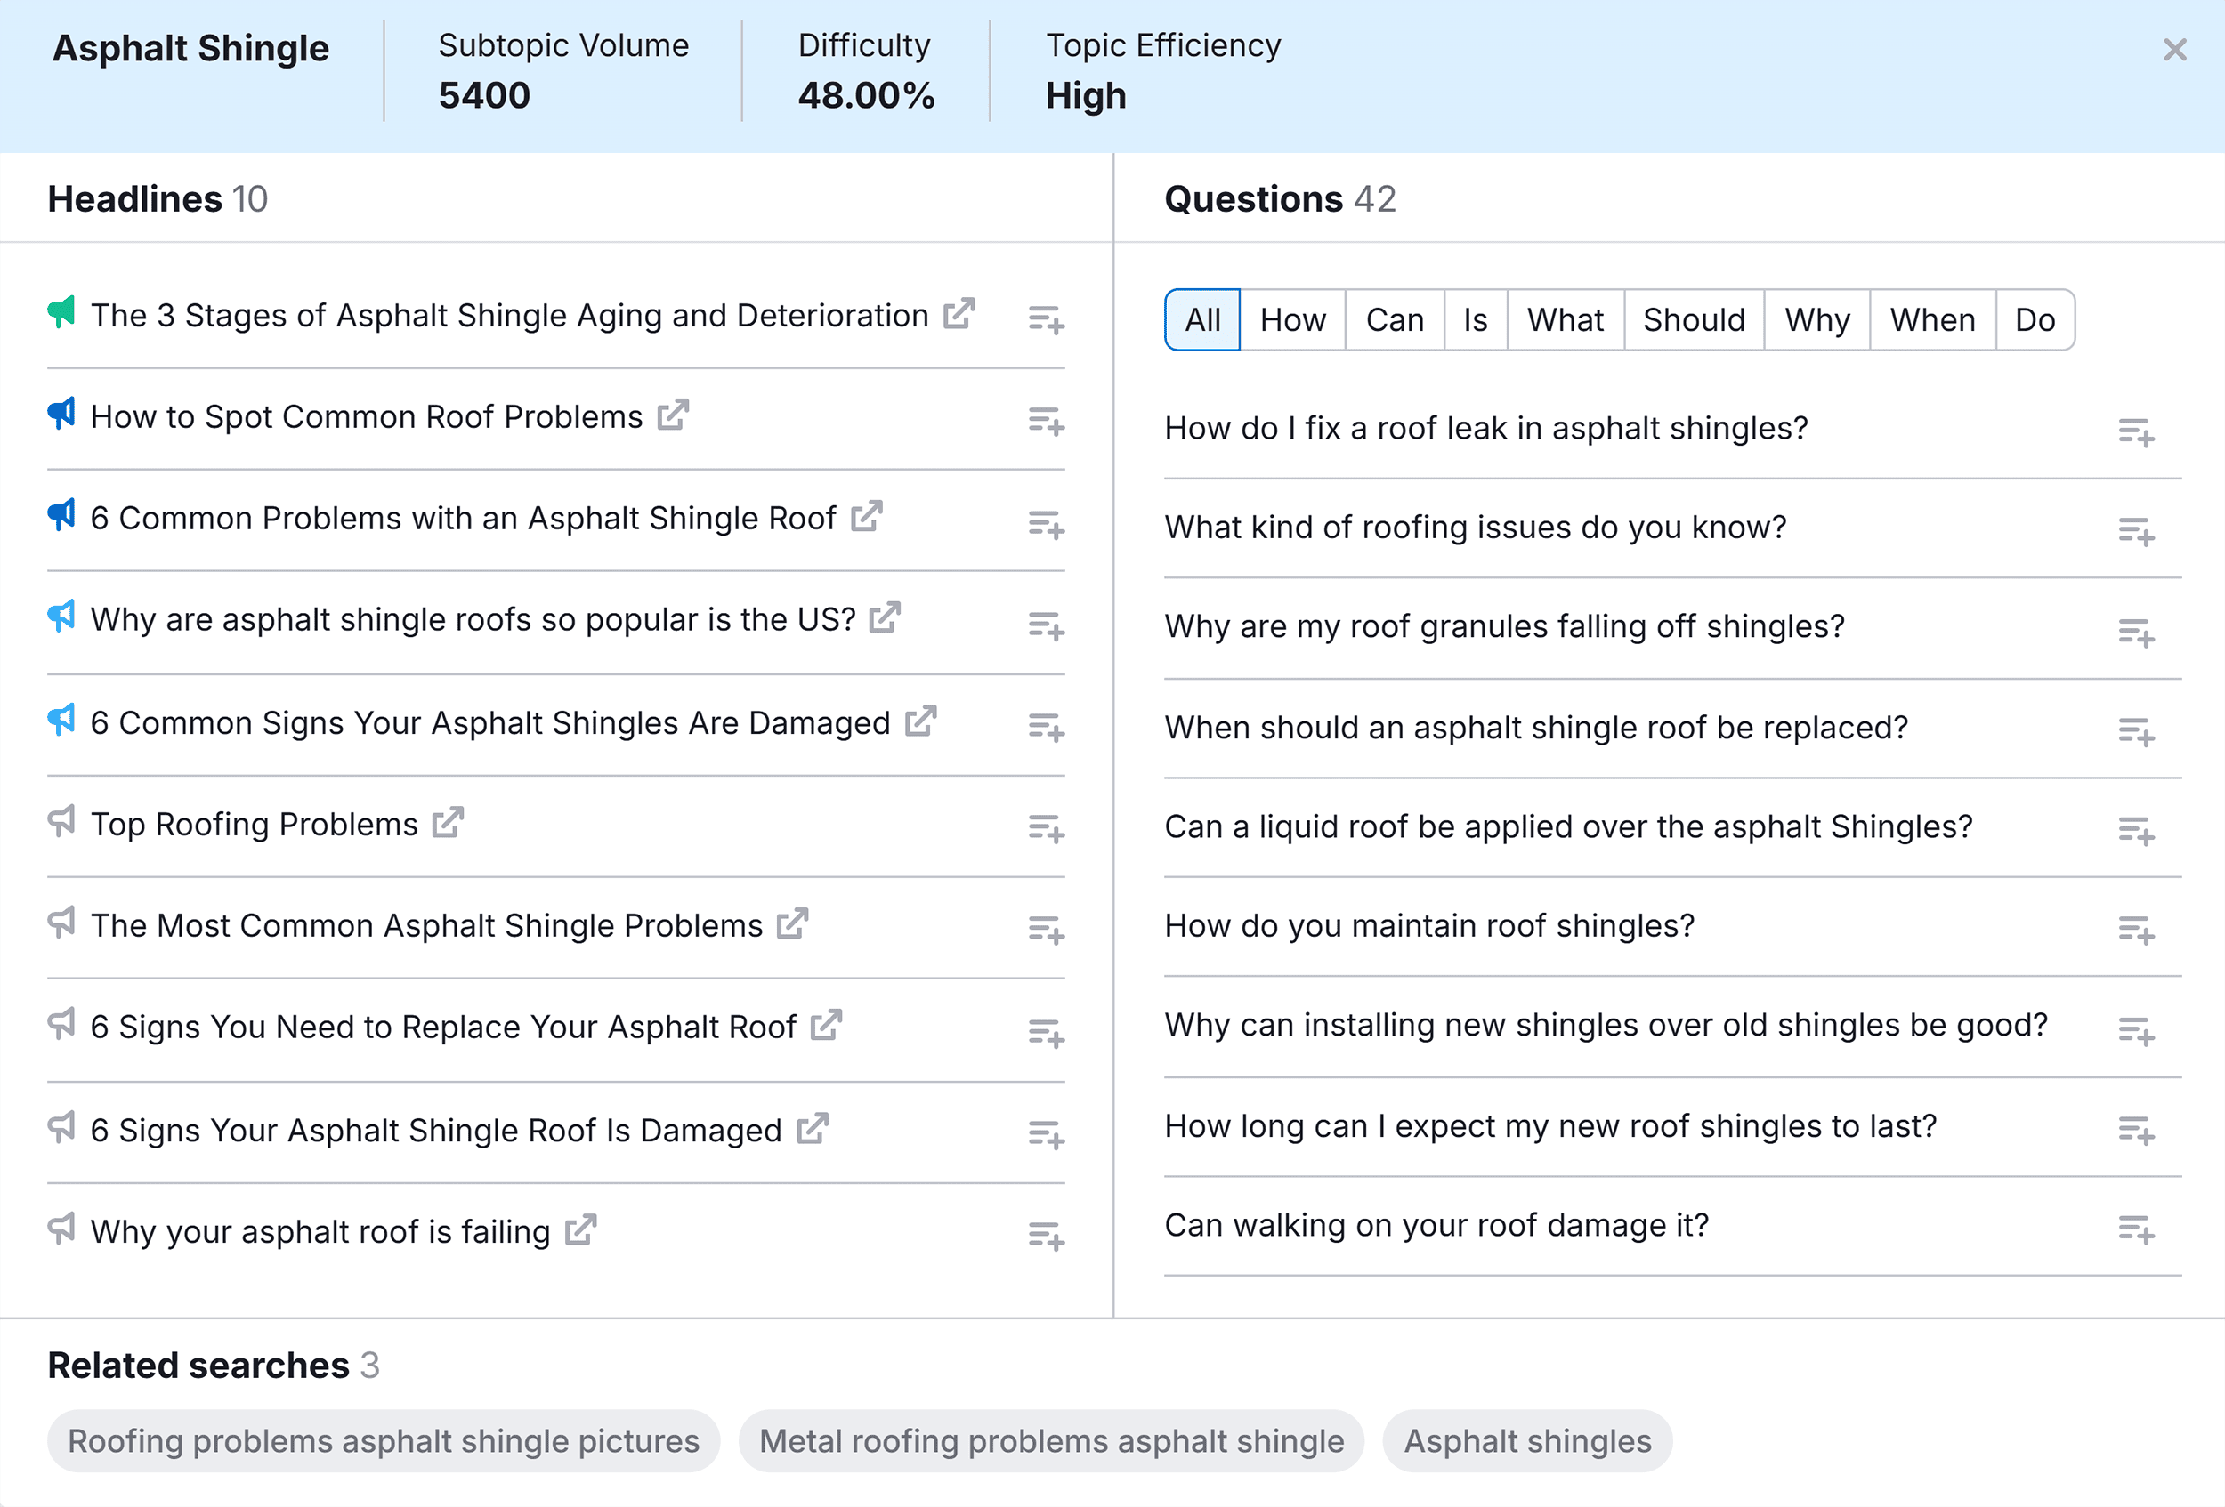
Task: Select the Should question filter
Action: point(1693,319)
